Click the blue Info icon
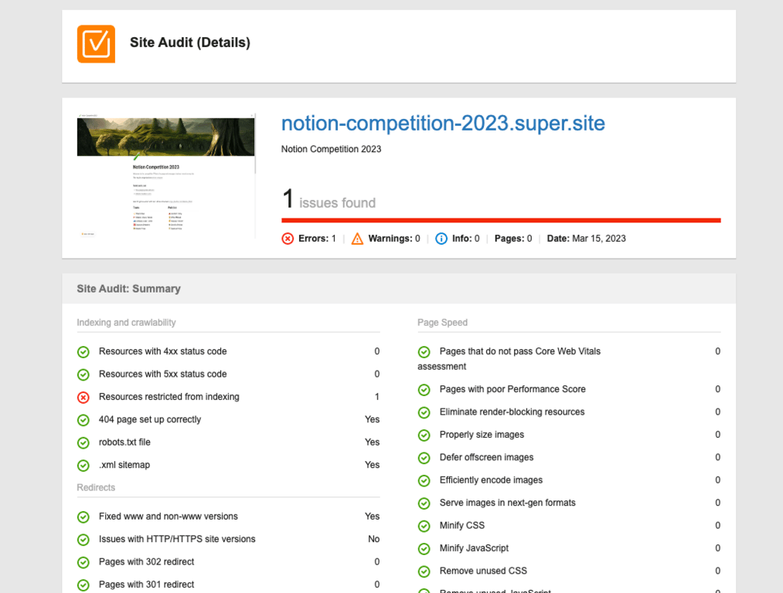Image resolution: width=783 pixels, height=593 pixels. pos(441,239)
